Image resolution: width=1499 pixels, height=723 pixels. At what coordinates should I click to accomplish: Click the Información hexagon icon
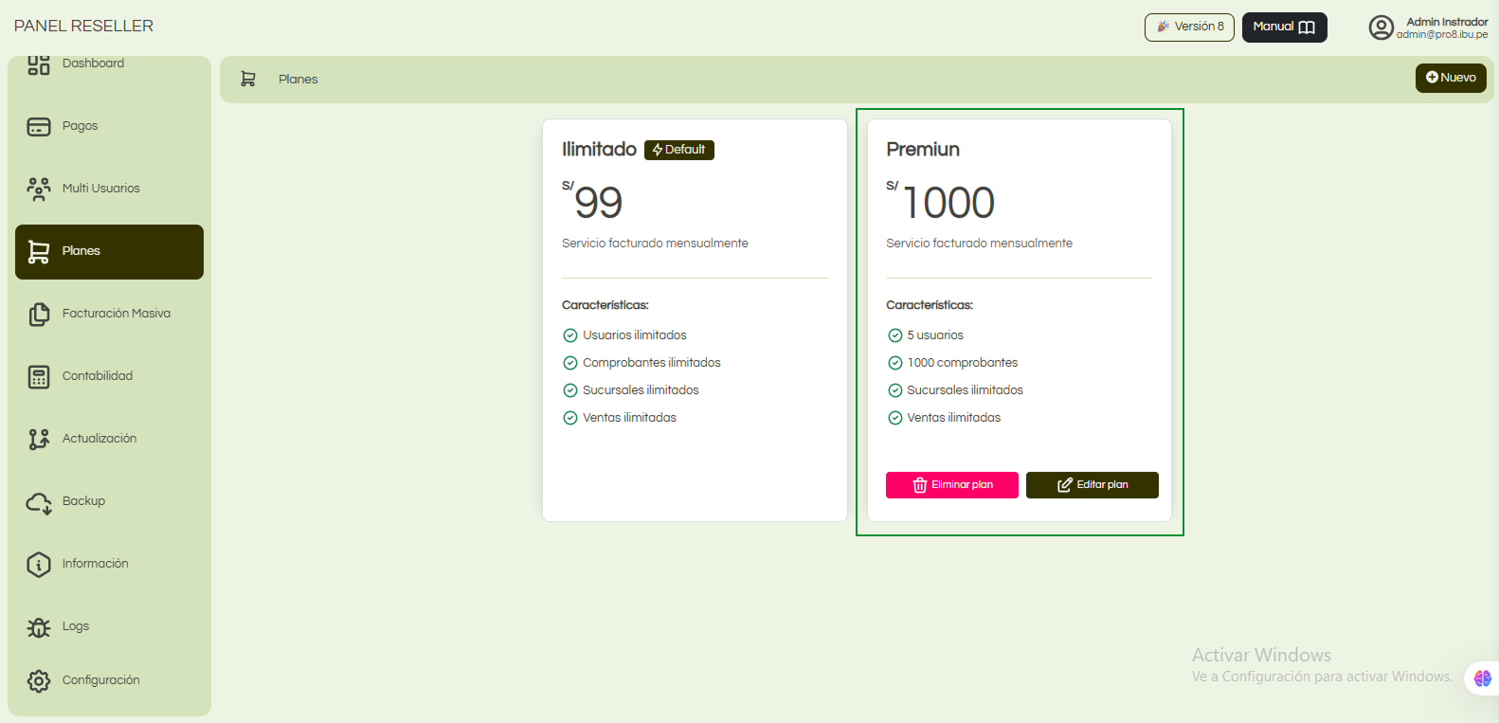pyautogui.click(x=38, y=565)
